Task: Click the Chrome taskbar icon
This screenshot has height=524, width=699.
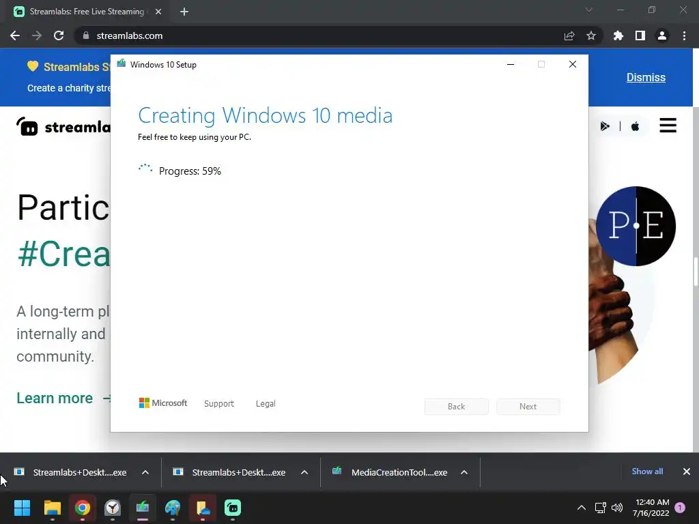Action: point(83,508)
